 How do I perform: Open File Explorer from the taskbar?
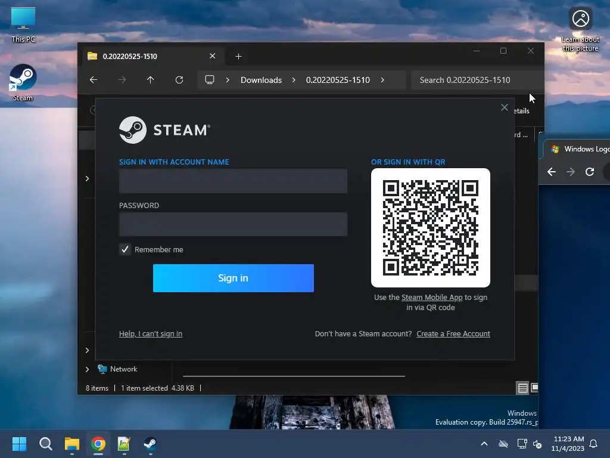[72, 444]
